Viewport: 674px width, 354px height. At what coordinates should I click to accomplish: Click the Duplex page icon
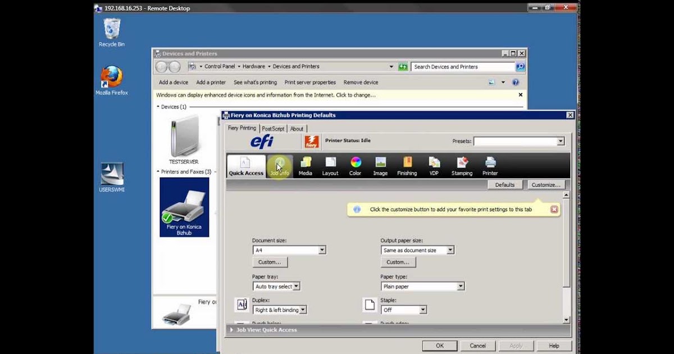click(242, 305)
